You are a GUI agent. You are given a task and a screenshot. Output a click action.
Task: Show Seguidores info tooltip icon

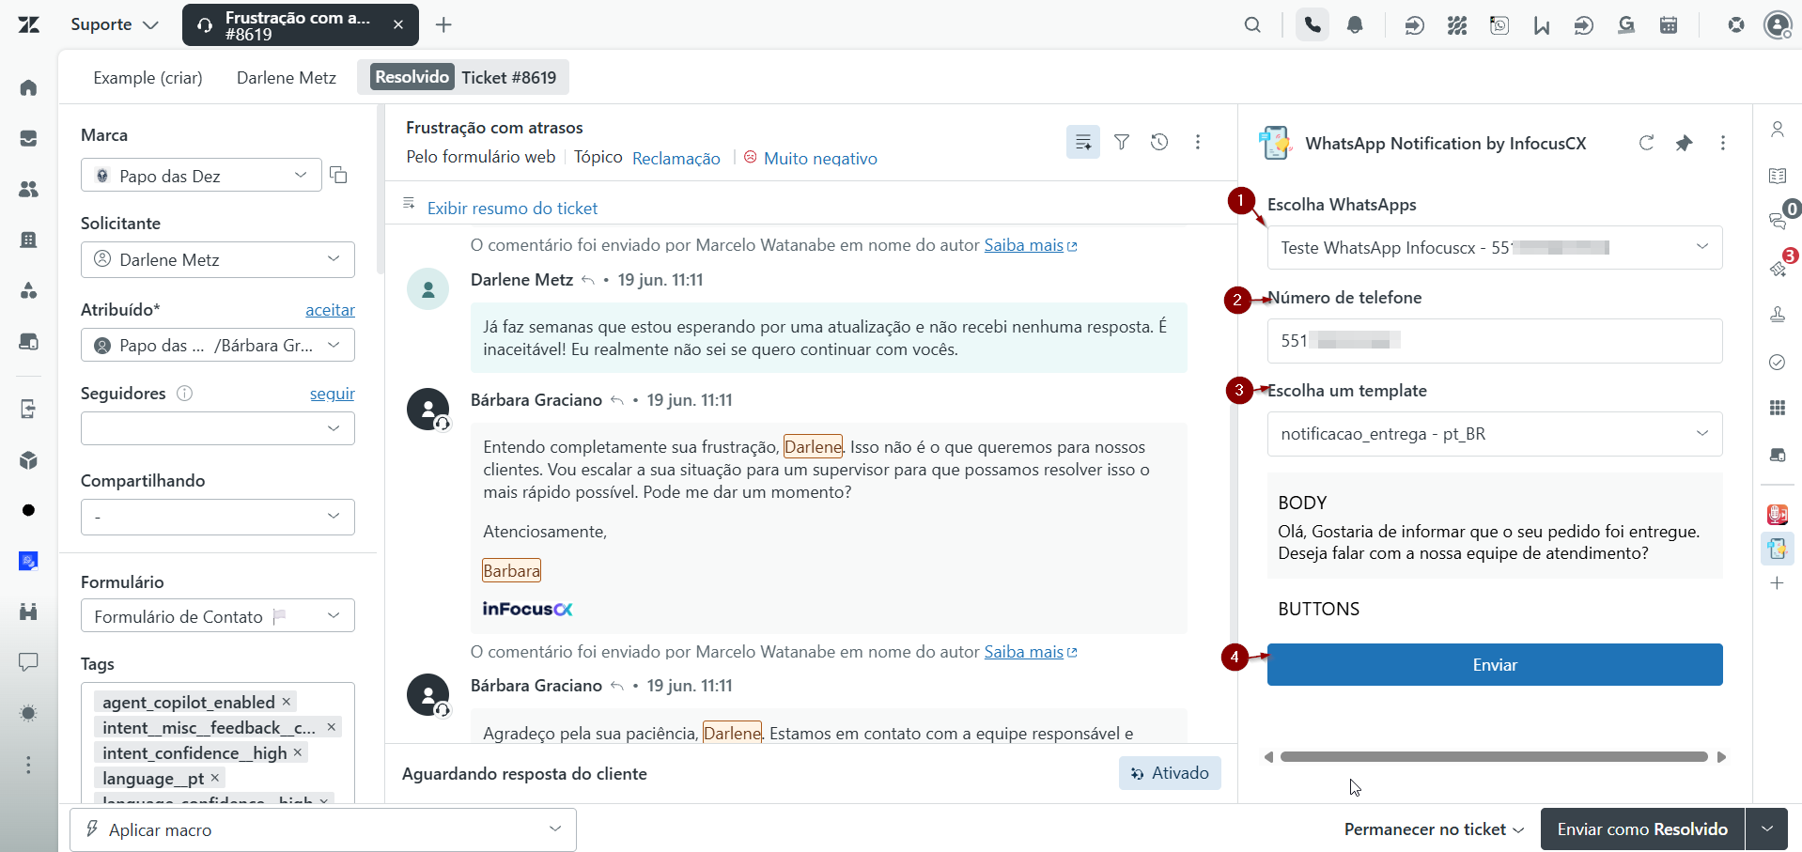(185, 394)
